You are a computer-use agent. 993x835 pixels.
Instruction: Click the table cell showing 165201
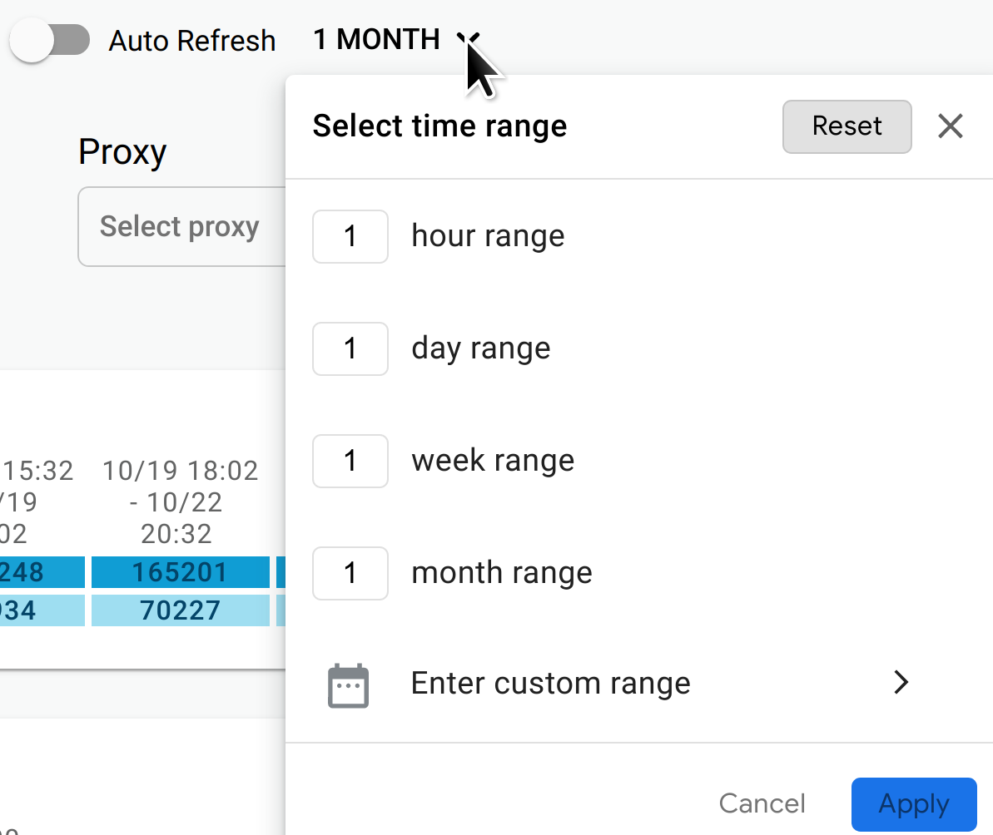click(x=180, y=572)
